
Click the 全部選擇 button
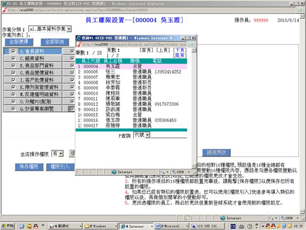tap(17, 42)
